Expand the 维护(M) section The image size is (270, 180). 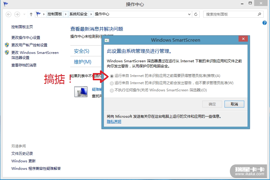83,62
